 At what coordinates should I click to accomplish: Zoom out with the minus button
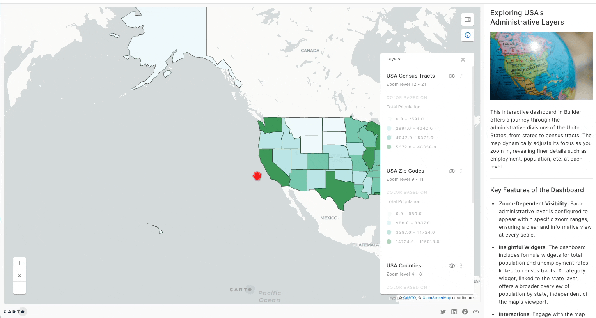tap(20, 288)
